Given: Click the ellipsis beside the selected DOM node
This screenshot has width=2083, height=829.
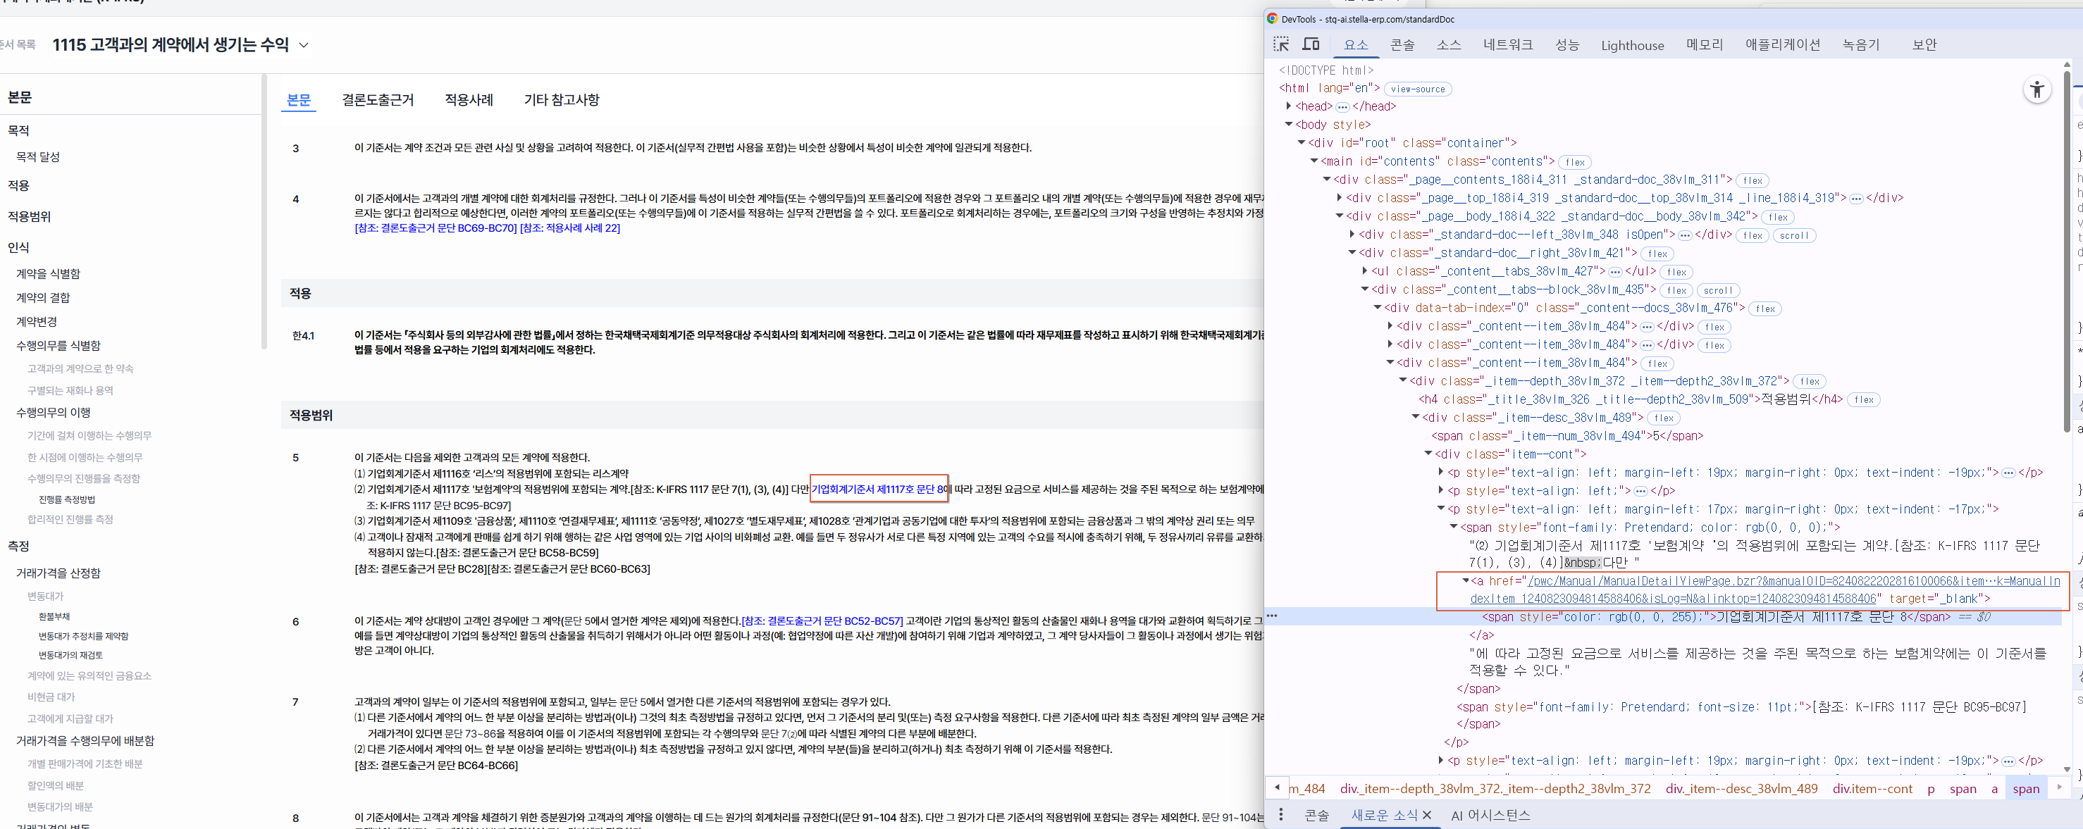Looking at the screenshot, I should click(x=1272, y=616).
